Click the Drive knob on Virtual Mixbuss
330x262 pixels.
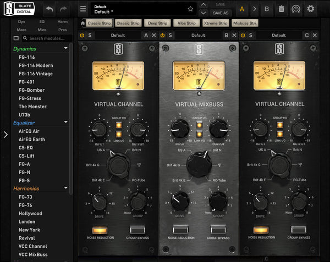click(x=179, y=201)
